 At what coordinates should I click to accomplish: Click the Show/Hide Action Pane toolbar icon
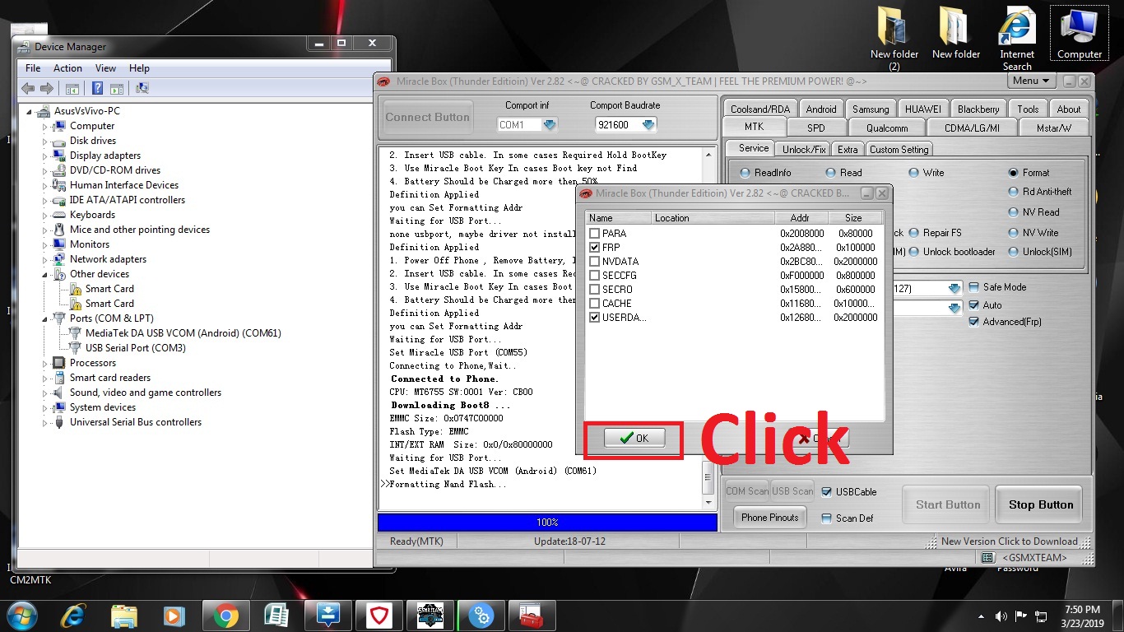[x=117, y=88]
